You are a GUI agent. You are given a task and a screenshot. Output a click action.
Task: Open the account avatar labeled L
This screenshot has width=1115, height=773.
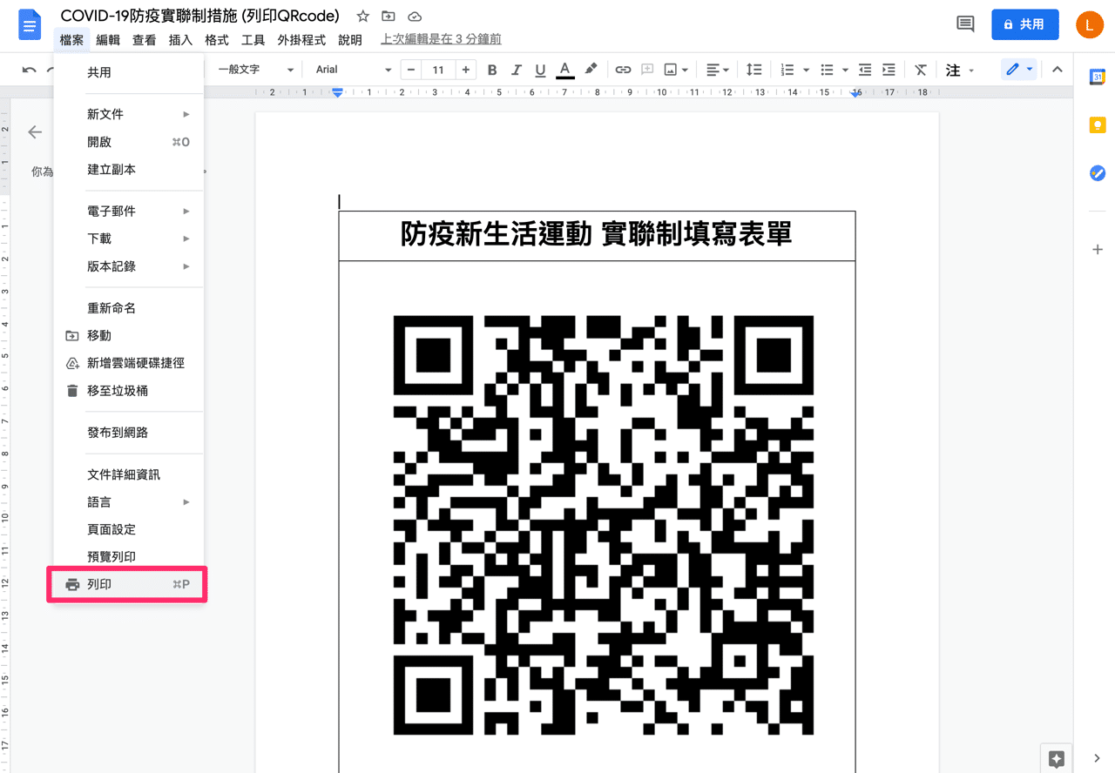[x=1090, y=24]
